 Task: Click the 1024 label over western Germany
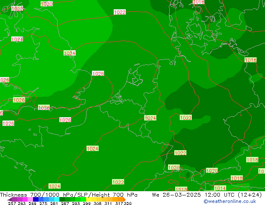[x=150, y=118]
